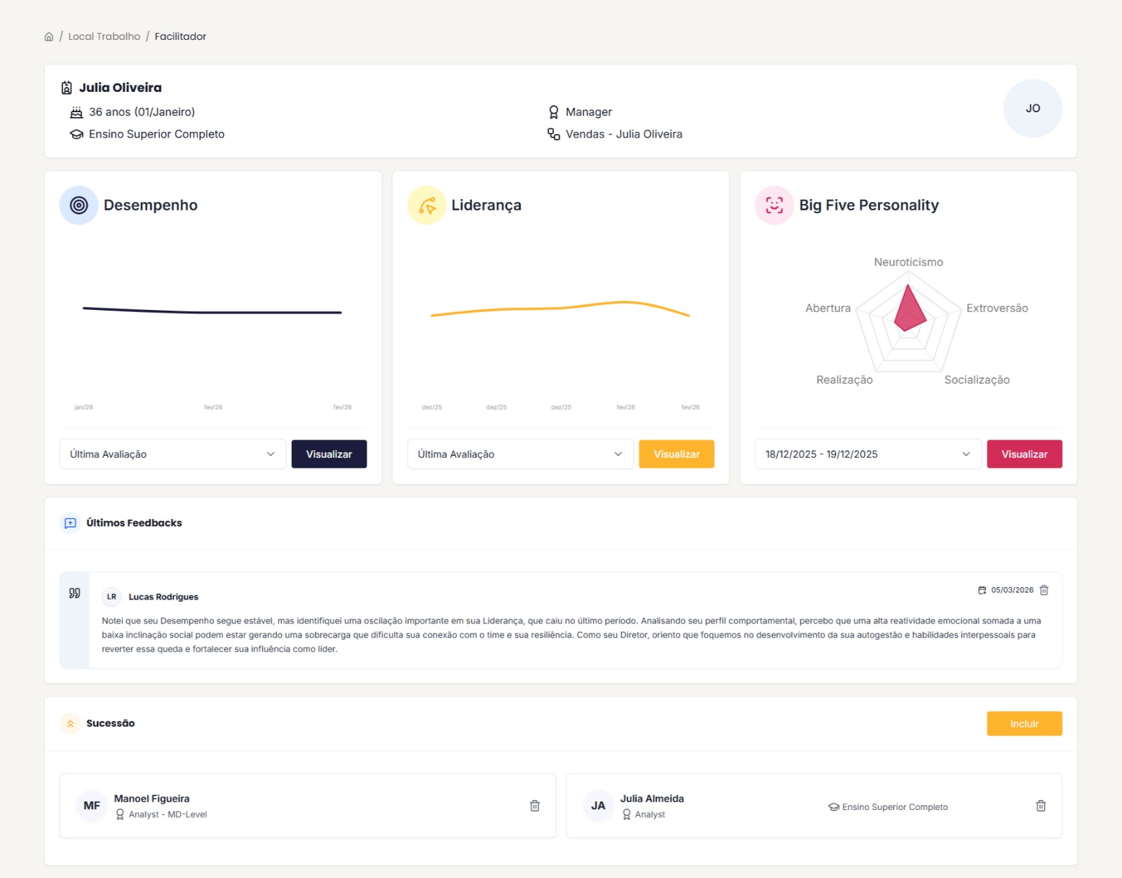Select the Facilitador breadcrumb item
Image resolution: width=1122 pixels, height=878 pixels.
pyautogui.click(x=180, y=36)
